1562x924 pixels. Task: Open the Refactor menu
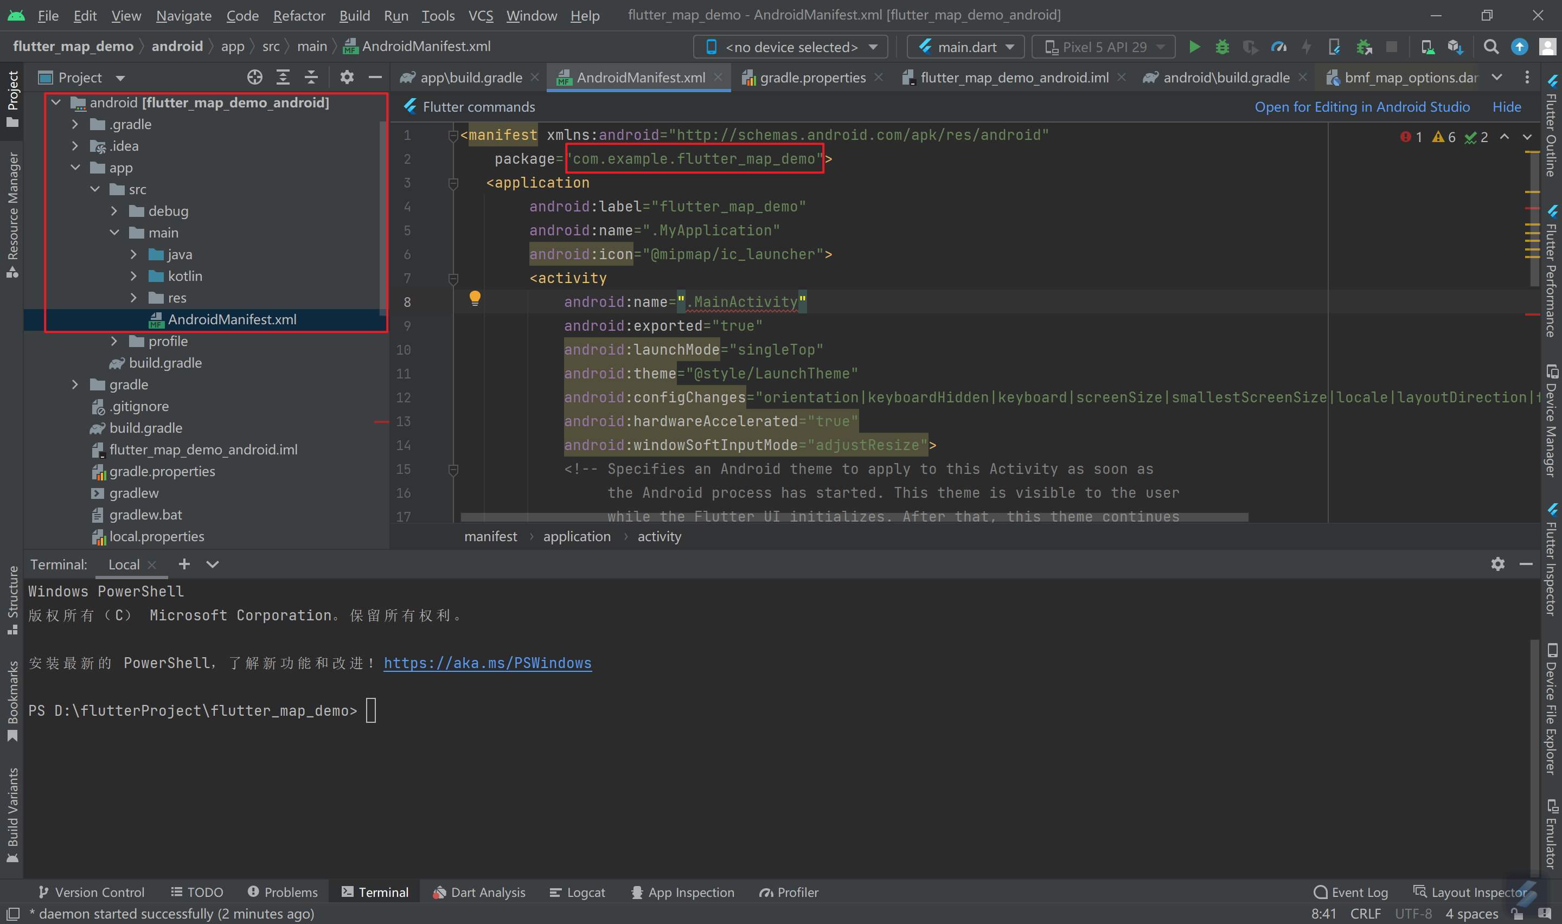(x=298, y=16)
